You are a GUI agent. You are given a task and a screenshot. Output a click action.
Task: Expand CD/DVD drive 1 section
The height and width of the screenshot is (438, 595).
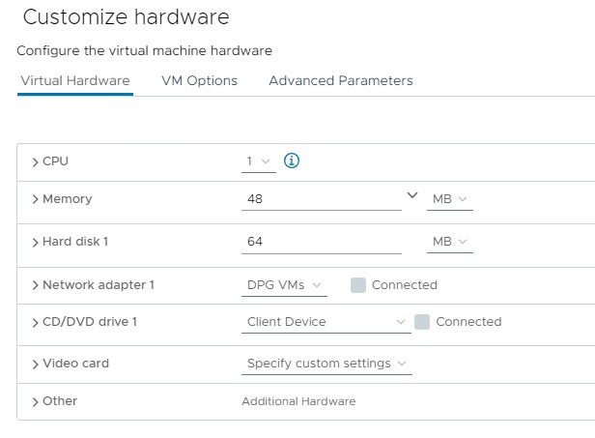pos(36,321)
